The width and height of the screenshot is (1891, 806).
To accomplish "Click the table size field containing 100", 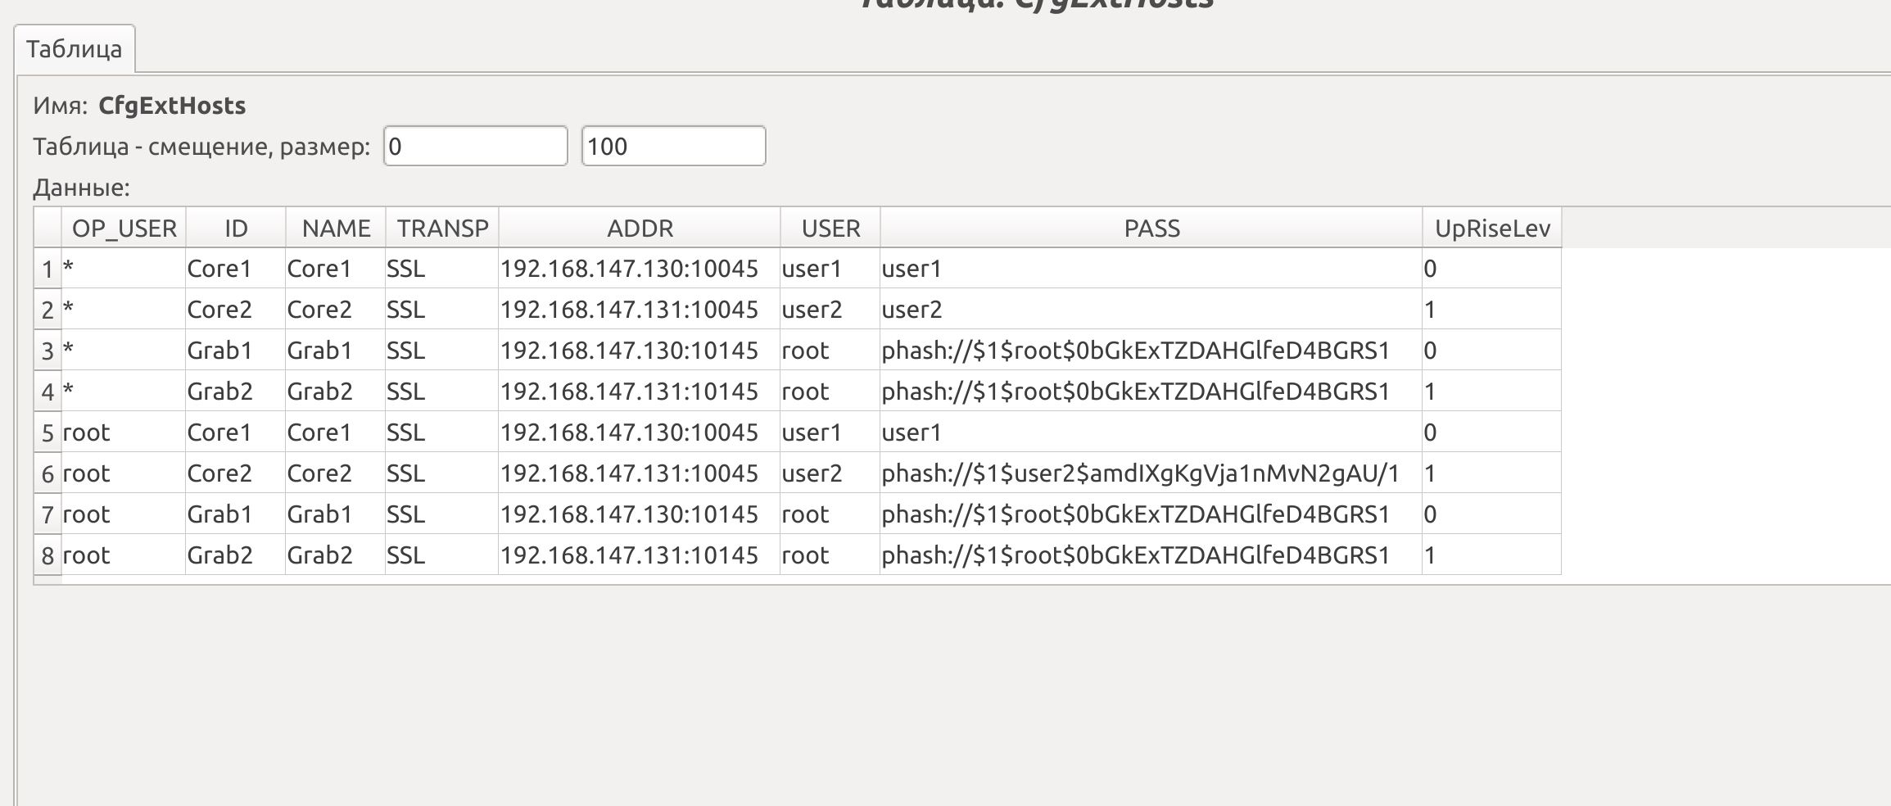I will 673,147.
